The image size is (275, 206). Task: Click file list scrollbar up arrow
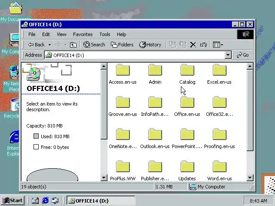point(250,66)
